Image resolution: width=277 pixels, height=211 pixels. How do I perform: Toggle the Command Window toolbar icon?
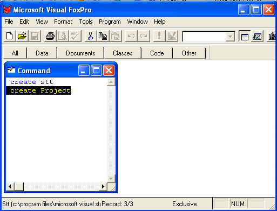245,36
